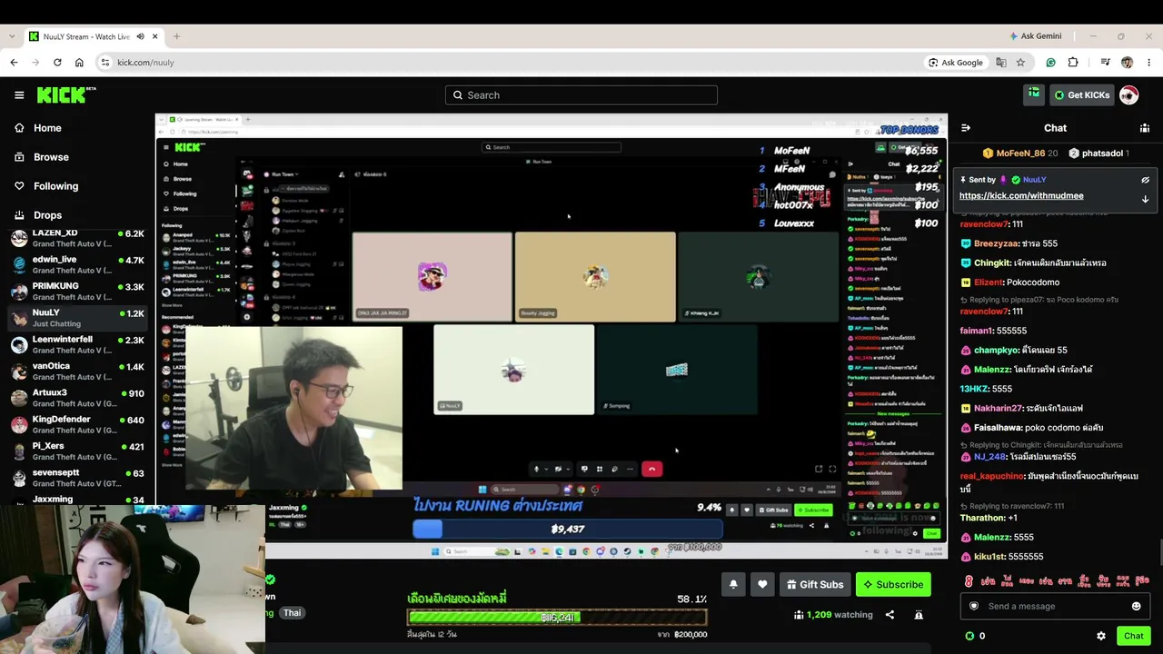Click the Gift Subs button

[815, 584]
